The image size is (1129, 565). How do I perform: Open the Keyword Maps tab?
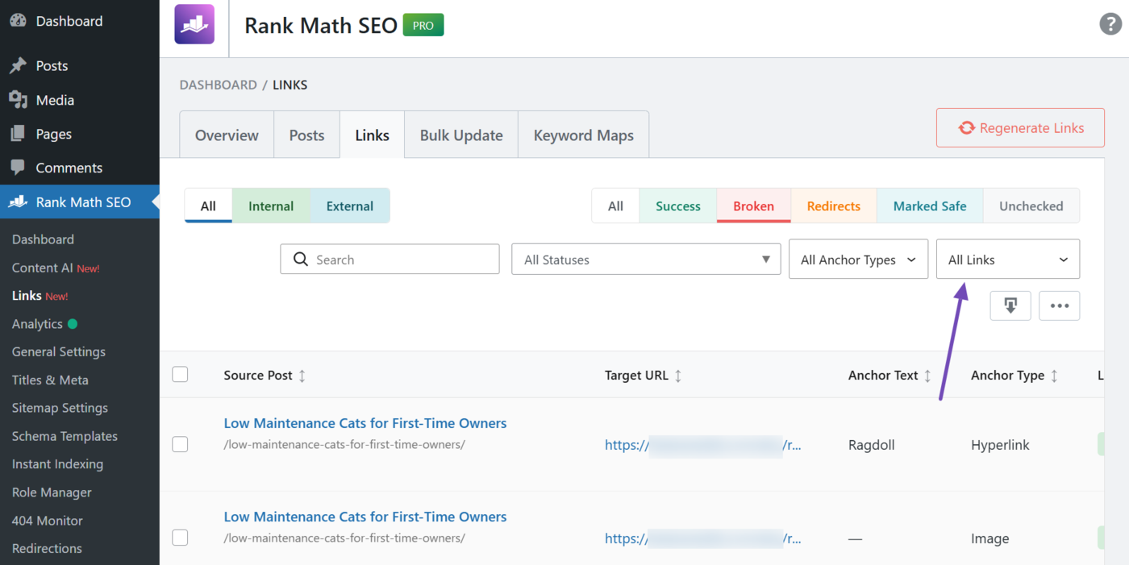583,135
